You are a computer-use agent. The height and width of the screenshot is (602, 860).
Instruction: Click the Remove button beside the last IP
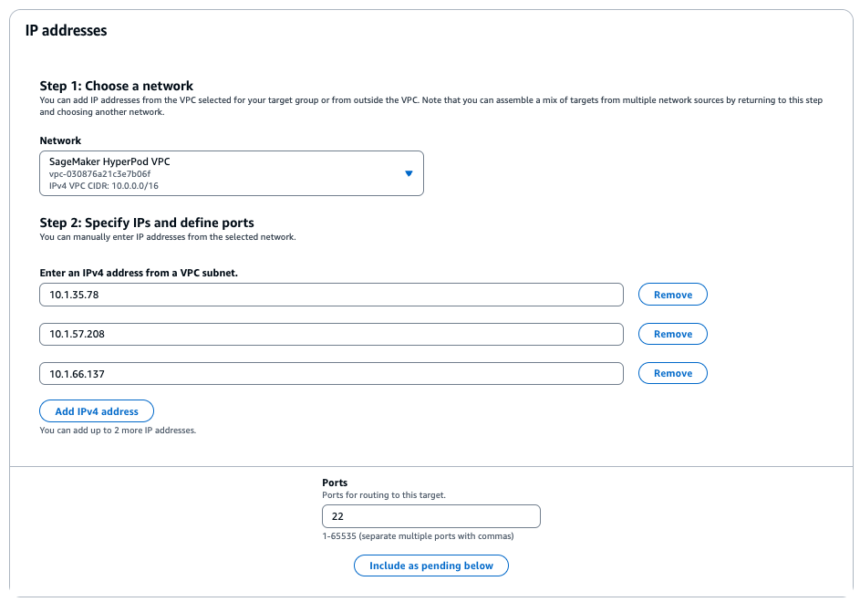(672, 373)
